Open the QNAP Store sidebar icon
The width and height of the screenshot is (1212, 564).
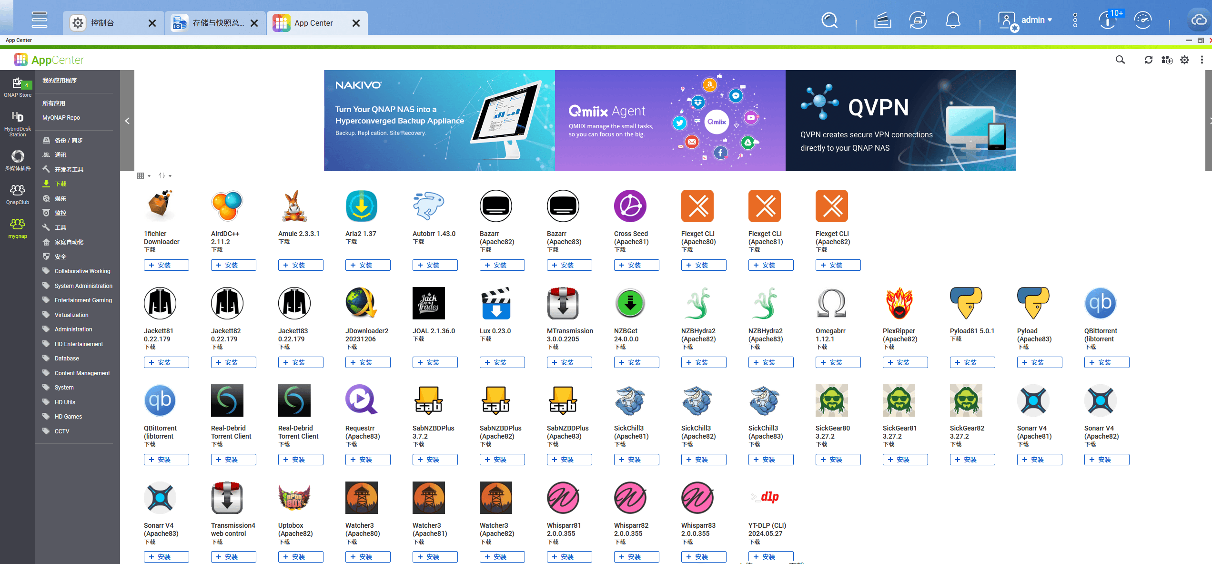coord(18,87)
